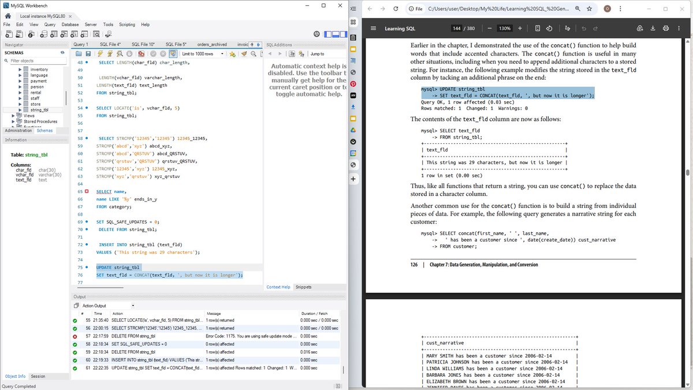Image resolution: width=693 pixels, height=390 pixels.
Task: Click Beautify query broom icon
Action: [244, 54]
